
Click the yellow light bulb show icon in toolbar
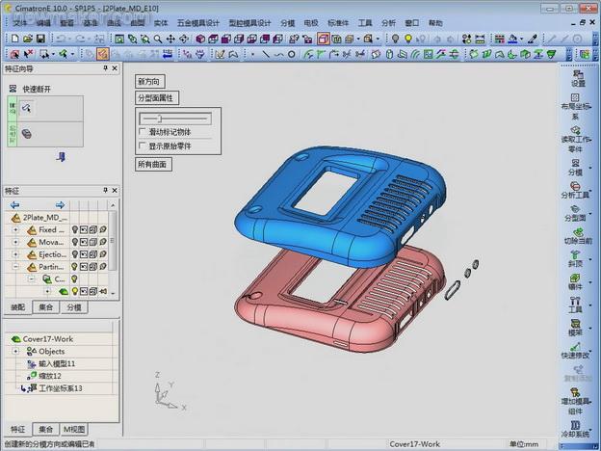pyautogui.click(x=408, y=39)
